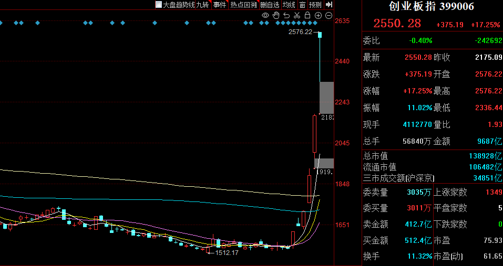Viewport: 503px width, 266px height.
Task: Zoom out with the minus circle icon
Action: [329, 15]
